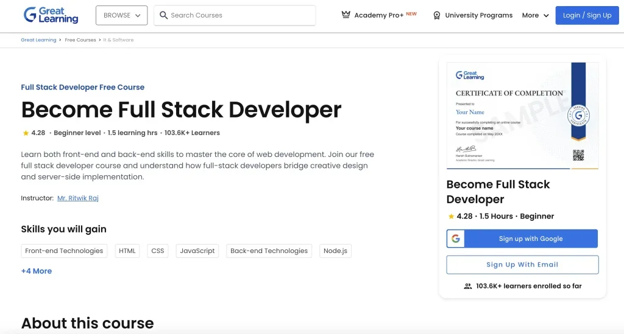Select the Front-end Technologies skill tag

pos(64,251)
